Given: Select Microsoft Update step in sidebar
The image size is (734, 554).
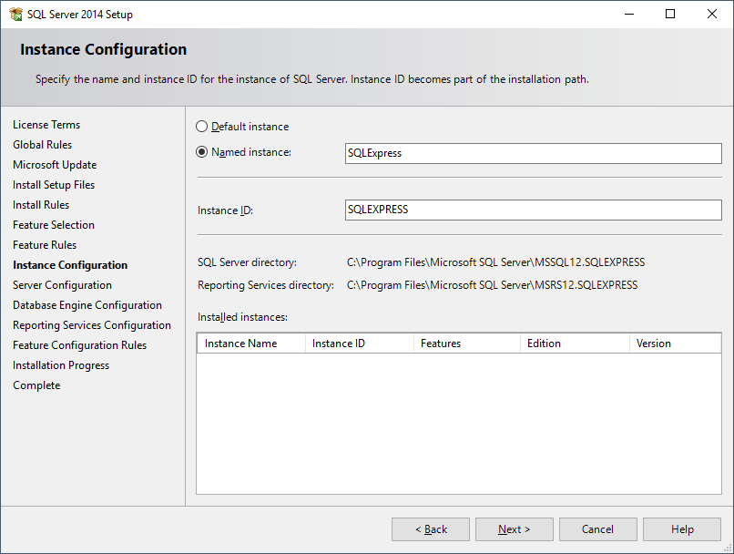Looking at the screenshot, I should pyautogui.click(x=55, y=165).
